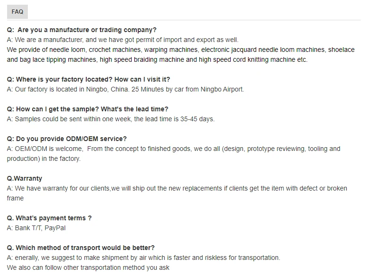
Task: Select the factory location question heading
Action: pos(89,79)
